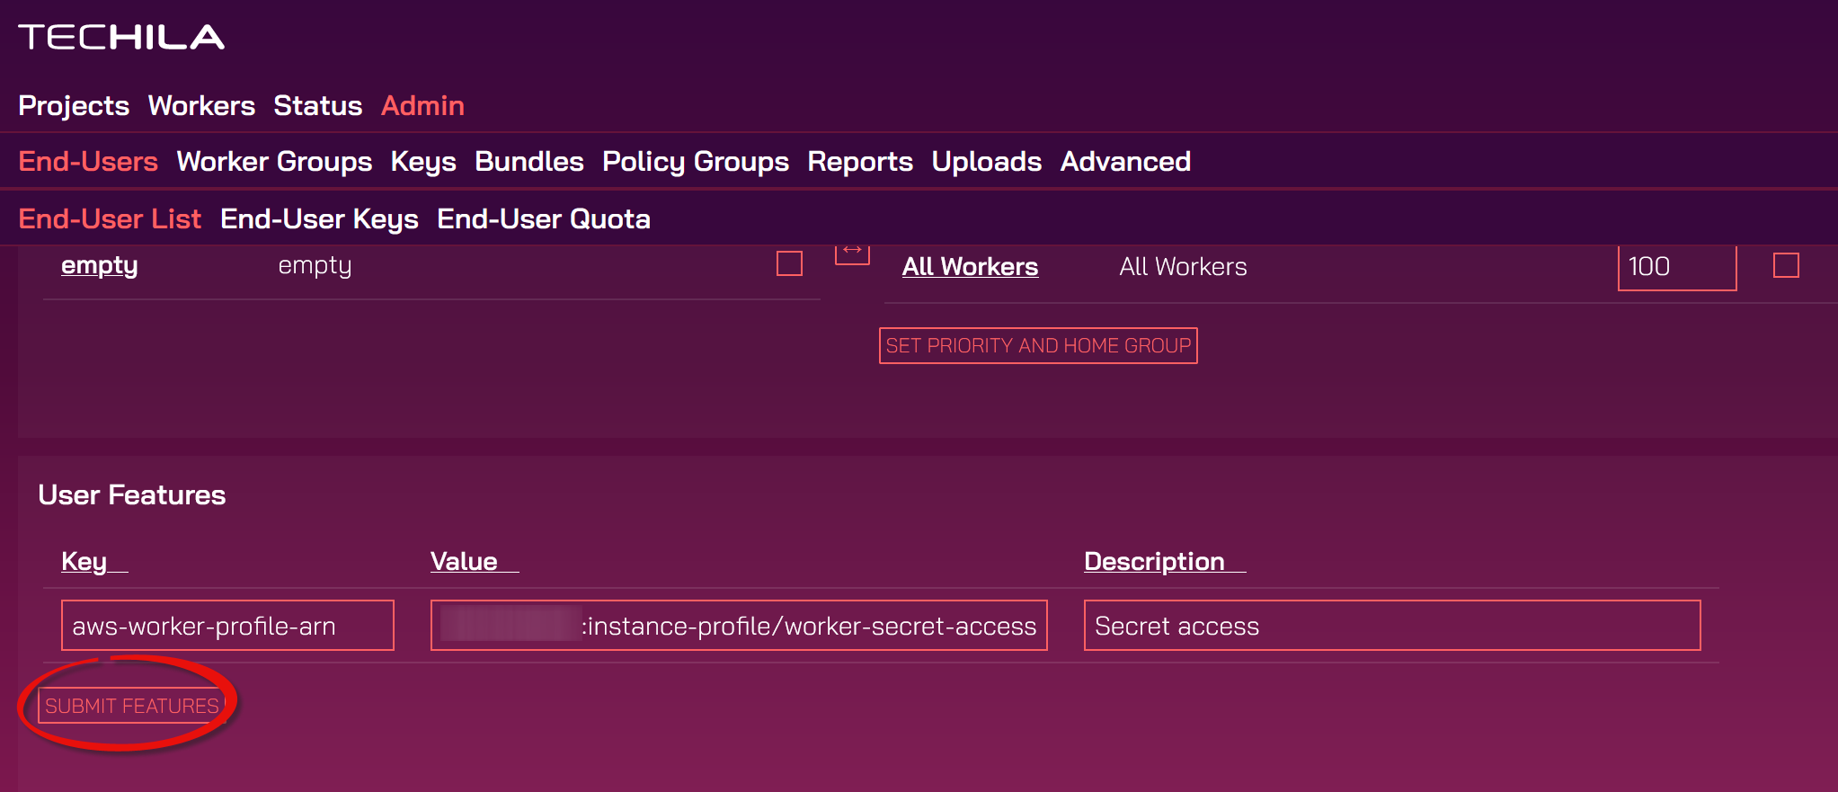The width and height of the screenshot is (1838, 792).
Task: Click the Techila logo
Action: [x=121, y=38]
